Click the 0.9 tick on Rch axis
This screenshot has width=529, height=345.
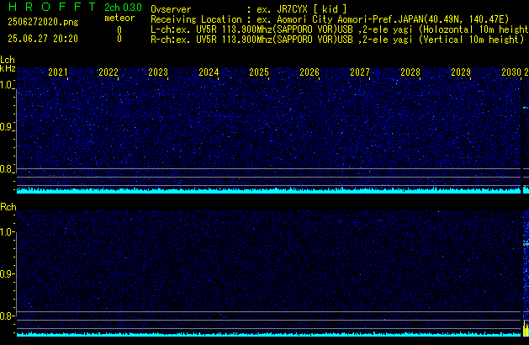click(7, 273)
